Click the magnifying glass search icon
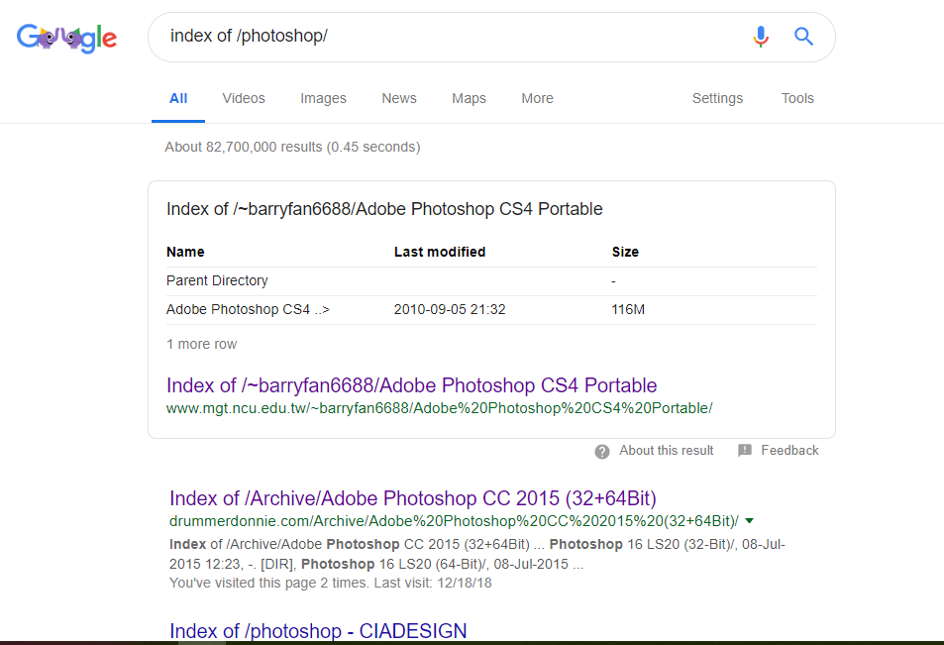The height and width of the screenshot is (645, 944). click(803, 38)
